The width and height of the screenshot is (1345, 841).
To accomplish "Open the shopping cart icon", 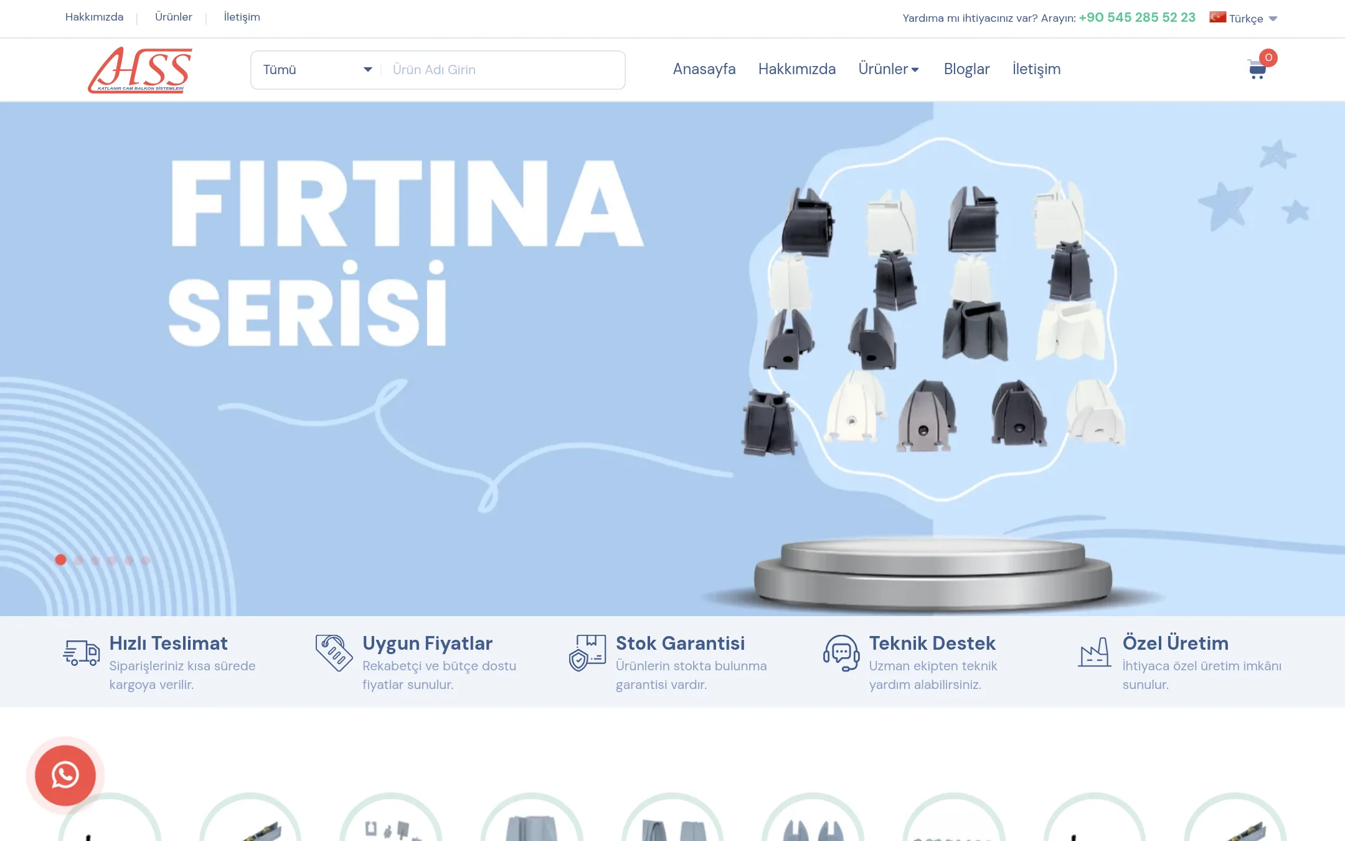I will pyautogui.click(x=1257, y=69).
